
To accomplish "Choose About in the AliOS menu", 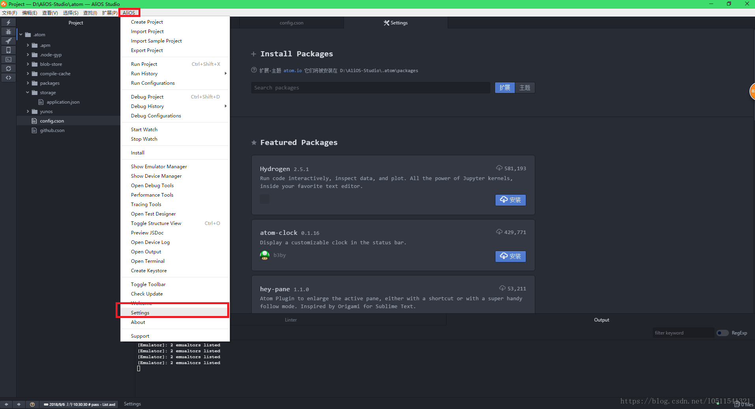I will pyautogui.click(x=175, y=322).
